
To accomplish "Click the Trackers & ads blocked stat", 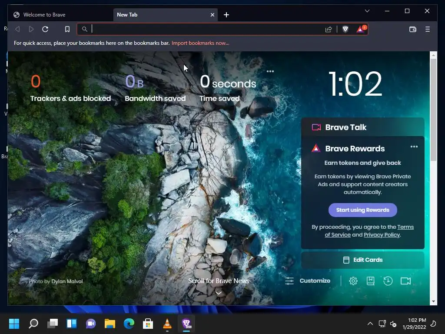I will pyautogui.click(x=70, y=88).
